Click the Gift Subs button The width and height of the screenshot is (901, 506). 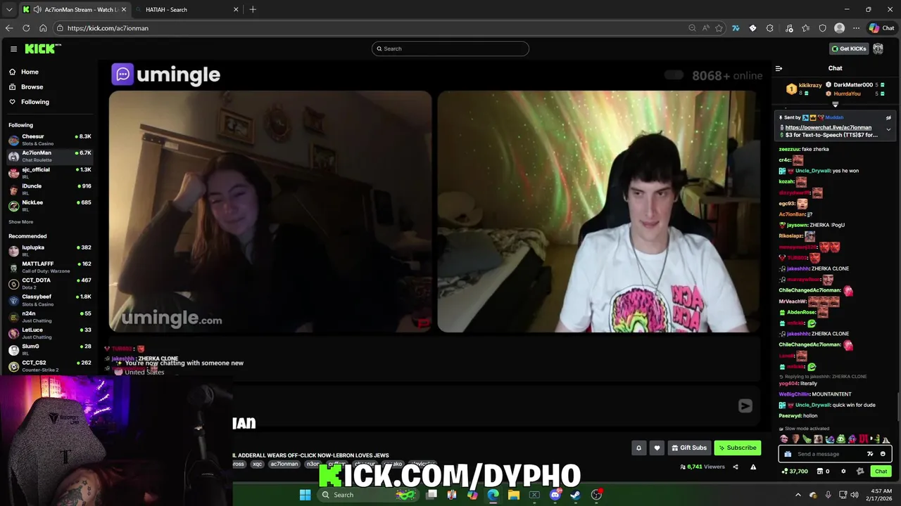tap(688, 448)
